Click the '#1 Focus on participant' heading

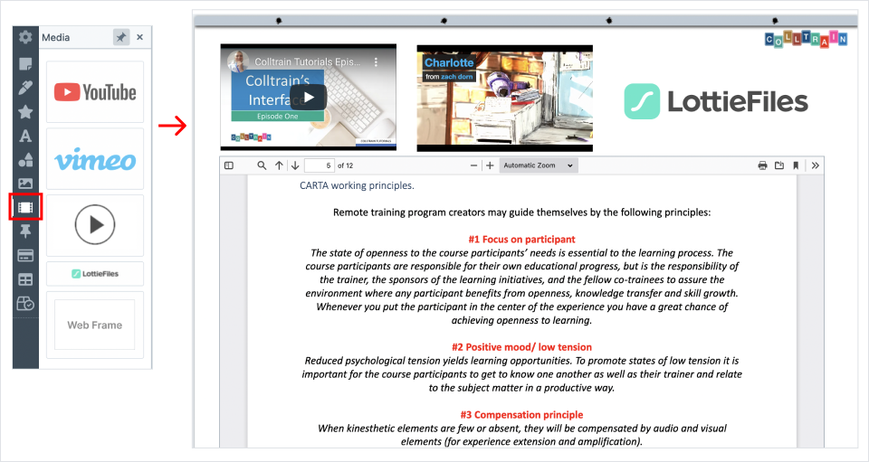point(521,239)
